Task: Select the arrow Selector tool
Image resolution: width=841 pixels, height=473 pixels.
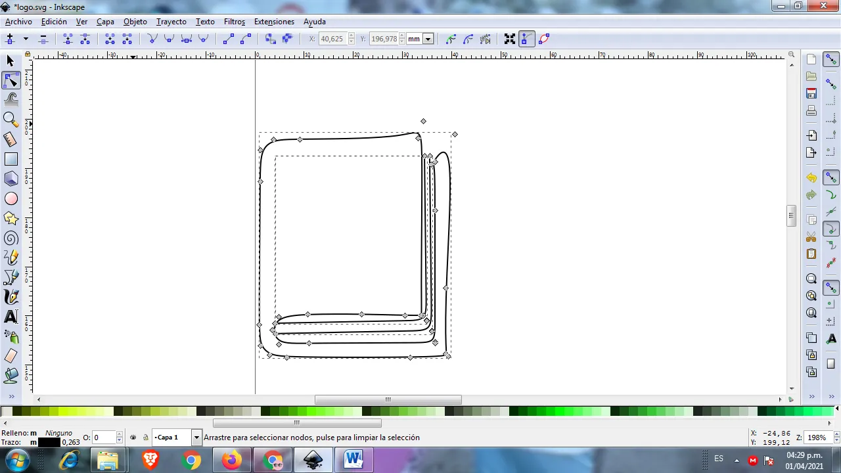Action: (x=11, y=61)
